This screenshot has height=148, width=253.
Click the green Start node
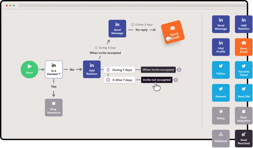point(29,69)
